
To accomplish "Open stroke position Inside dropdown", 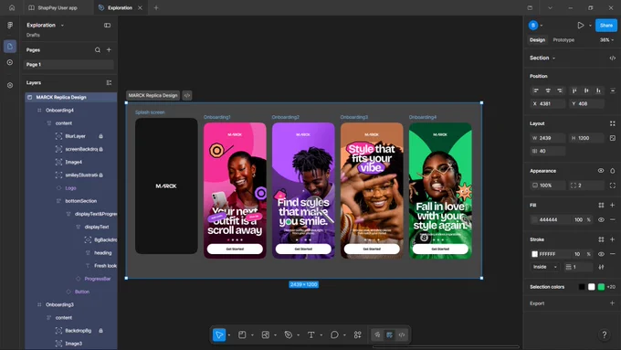I will click(545, 267).
